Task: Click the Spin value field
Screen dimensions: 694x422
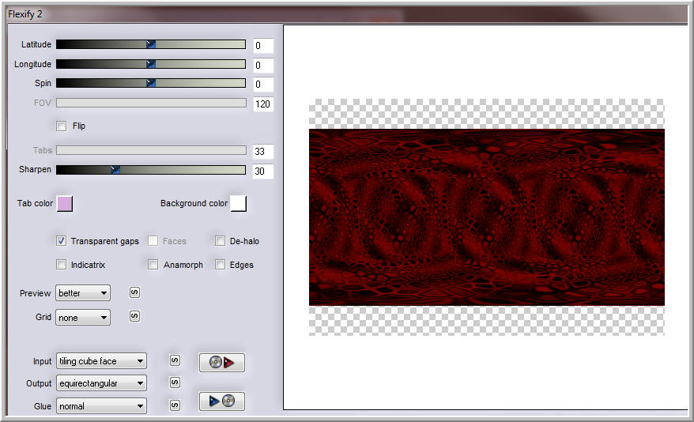Action: pyautogui.click(x=263, y=85)
